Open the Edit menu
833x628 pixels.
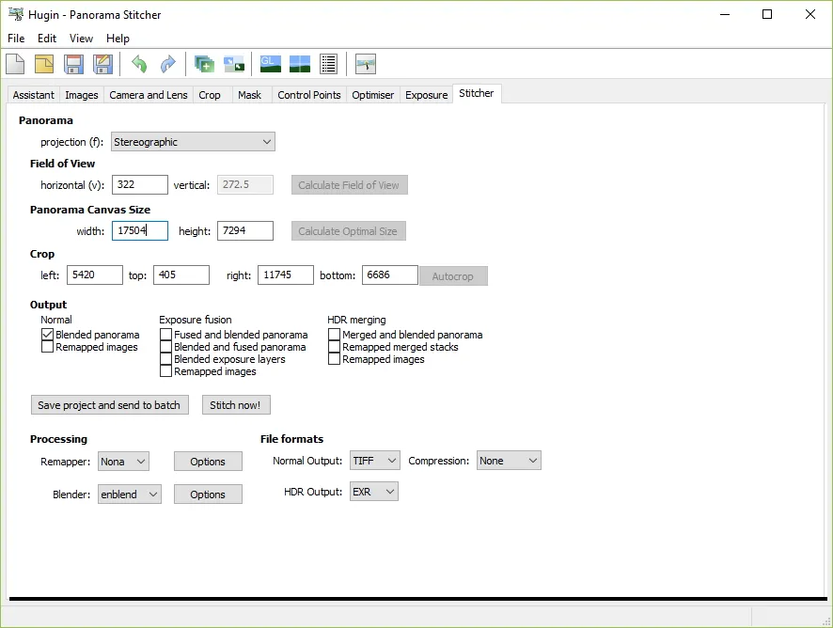pos(47,39)
